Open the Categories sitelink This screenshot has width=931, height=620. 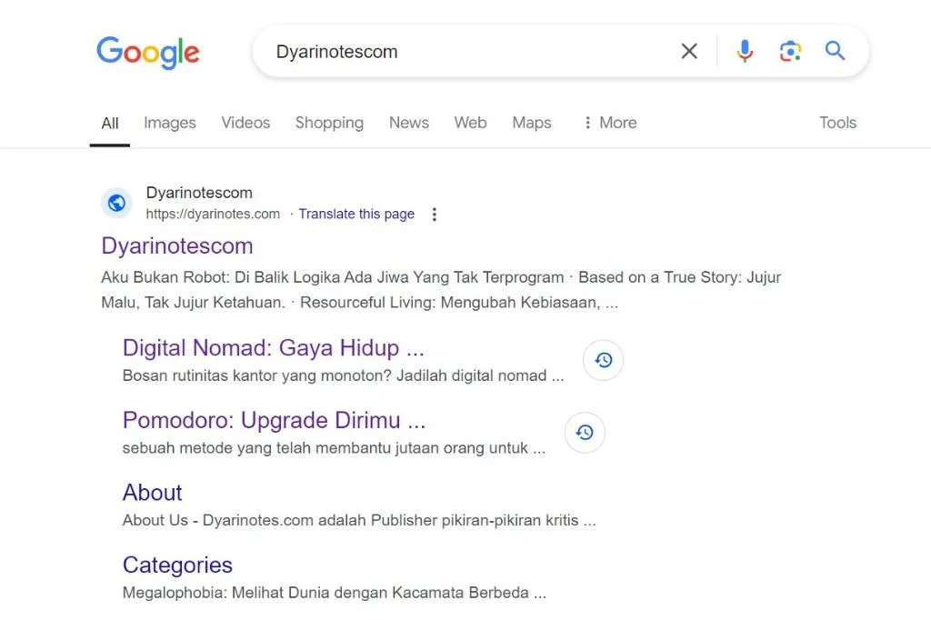(x=177, y=565)
